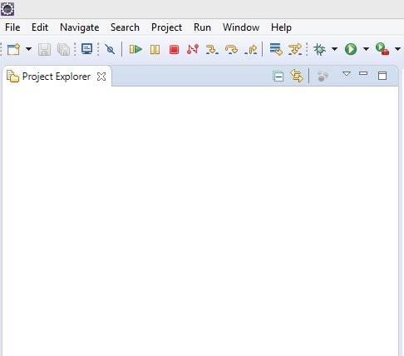Open the green Run button dropdown arrow
Image resolution: width=404 pixels, height=356 pixels.
pyautogui.click(x=366, y=49)
